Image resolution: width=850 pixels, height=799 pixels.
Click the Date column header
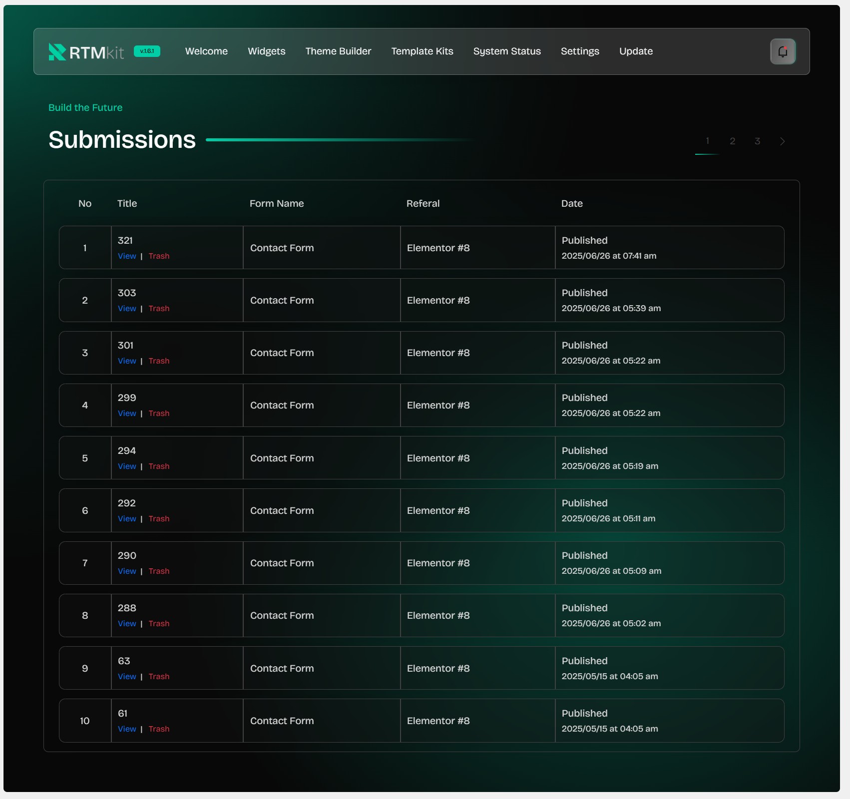[x=572, y=203]
